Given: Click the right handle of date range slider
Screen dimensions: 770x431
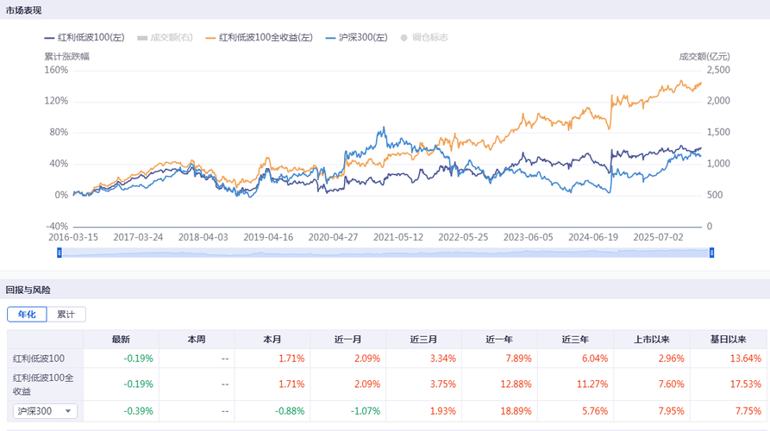Looking at the screenshot, I should coord(712,253).
